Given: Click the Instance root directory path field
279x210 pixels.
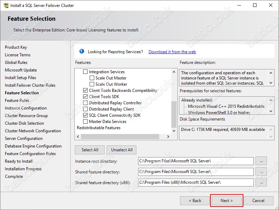Looking at the screenshot, I should [x=196, y=161].
